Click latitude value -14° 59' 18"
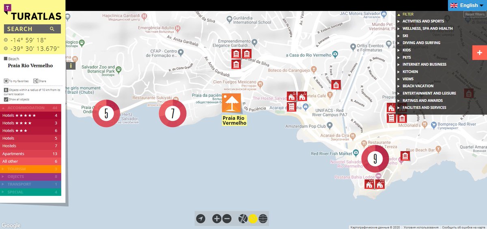The width and height of the screenshot is (487, 229). pos(28,40)
